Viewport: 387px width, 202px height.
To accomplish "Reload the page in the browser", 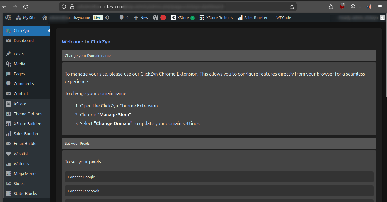I will point(25,7).
